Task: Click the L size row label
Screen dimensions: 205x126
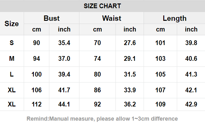Action: [12, 74]
